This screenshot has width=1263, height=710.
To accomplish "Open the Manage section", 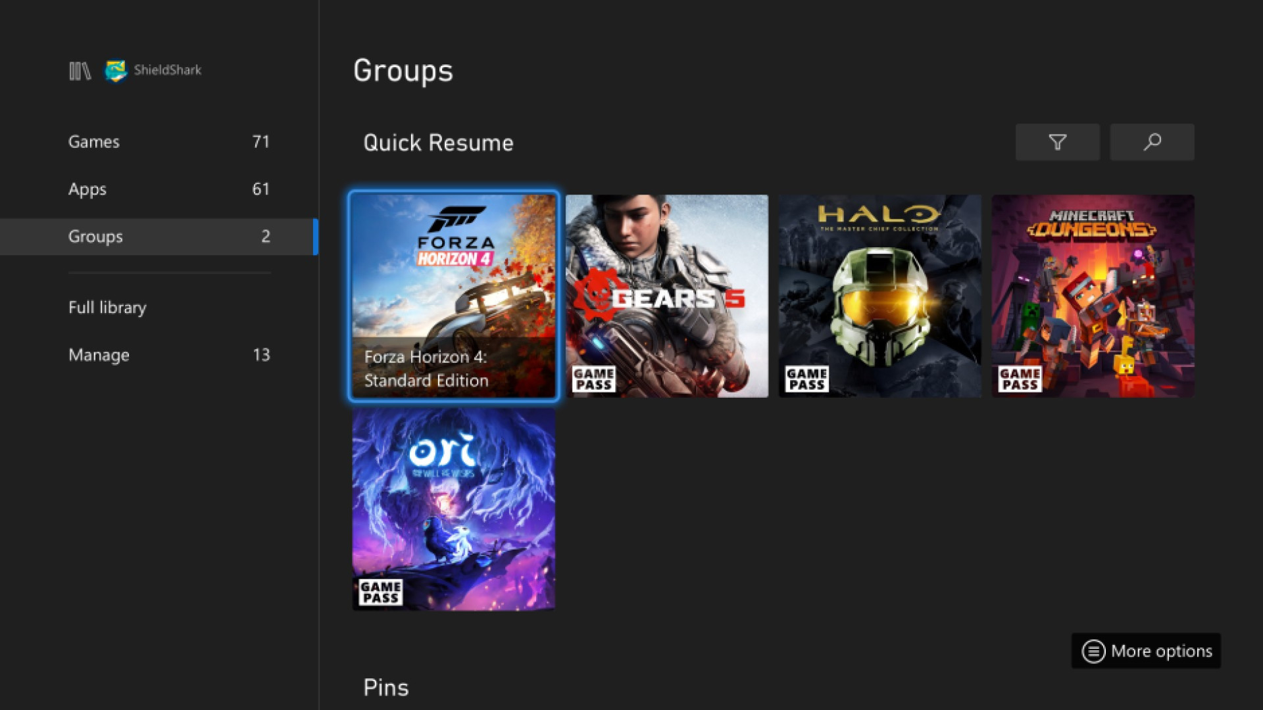I will [98, 354].
